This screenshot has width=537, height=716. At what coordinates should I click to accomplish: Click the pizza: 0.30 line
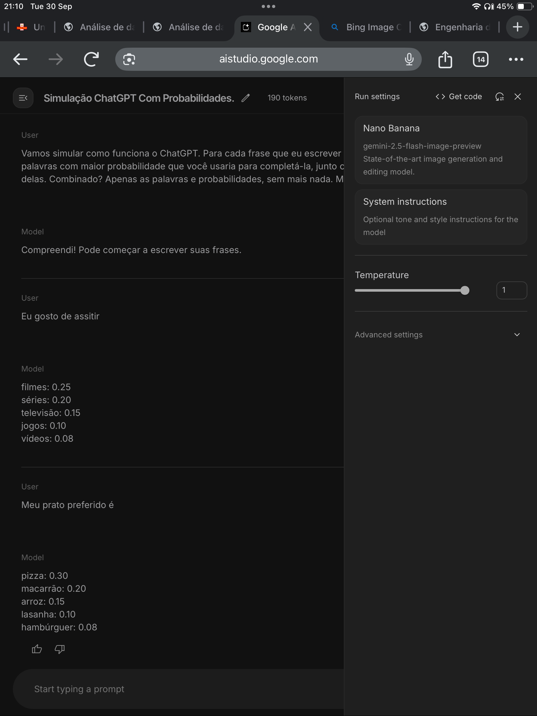click(45, 576)
